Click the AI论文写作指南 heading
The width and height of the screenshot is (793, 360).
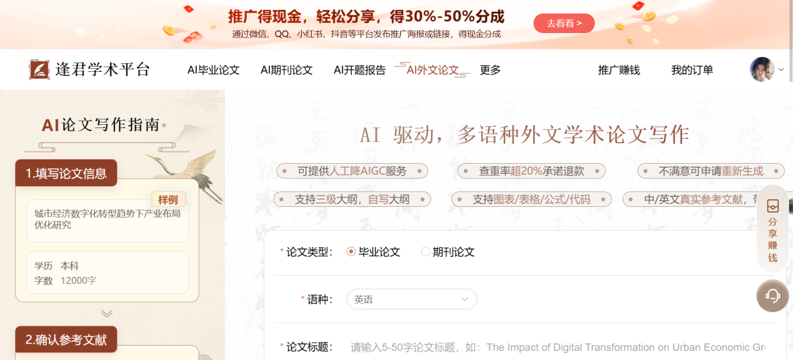tap(104, 125)
